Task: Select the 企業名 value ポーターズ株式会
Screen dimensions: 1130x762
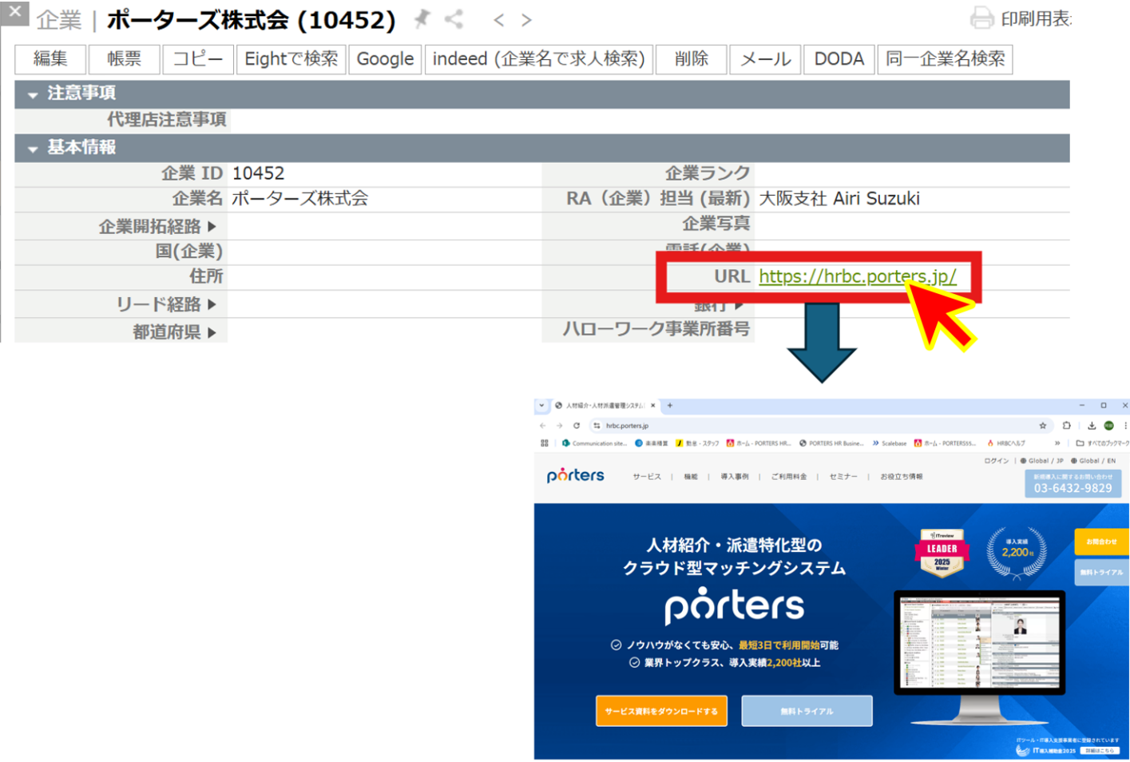Action: (299, 199)
